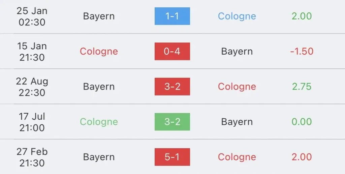Click the green 0.00 handicap value
Screen dimensions: 345x174
(302, 122)
